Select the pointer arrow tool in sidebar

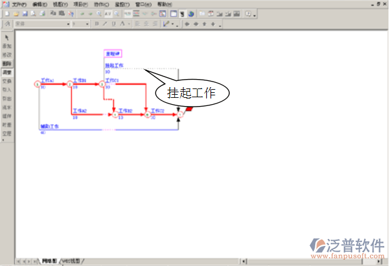click(x=7, y=38)
